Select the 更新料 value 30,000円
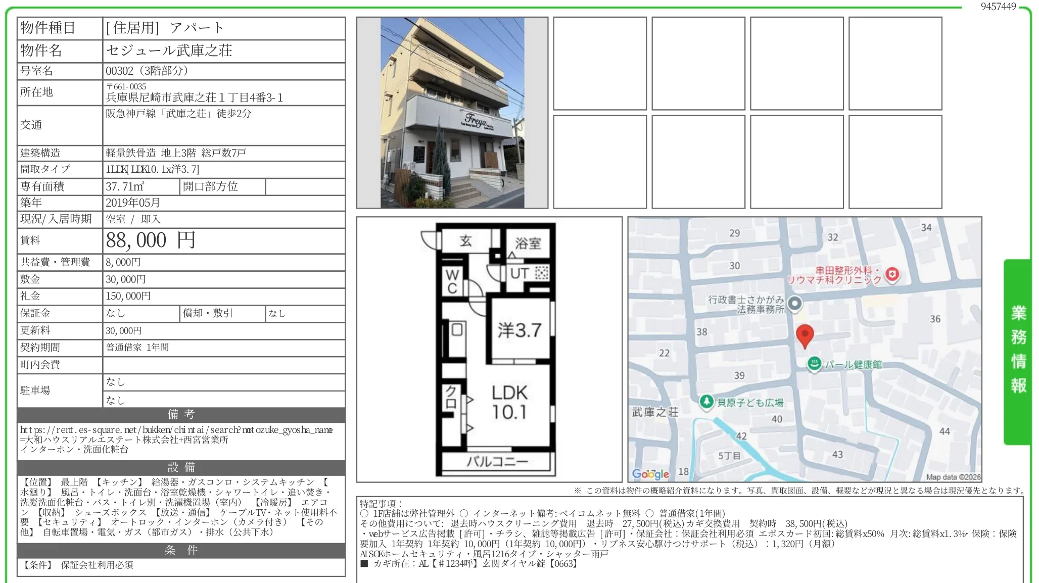The image size is (1039, 583). [123, 330]
